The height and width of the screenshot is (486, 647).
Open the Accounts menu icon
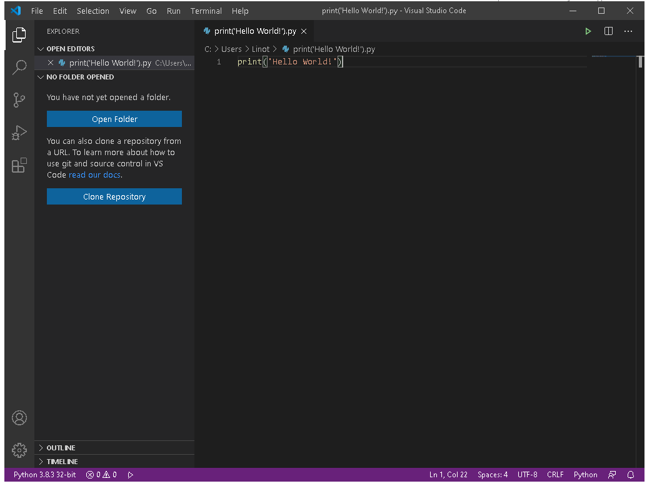point(19,418)
